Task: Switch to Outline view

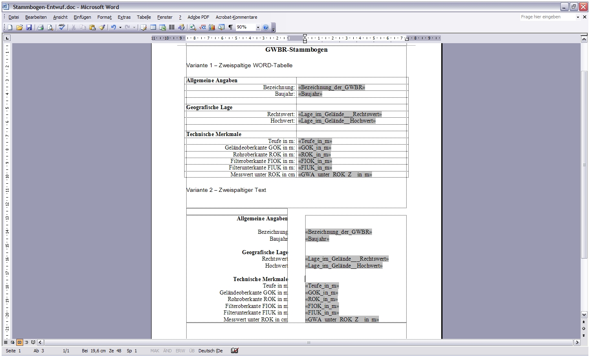Action: point(26,343)
